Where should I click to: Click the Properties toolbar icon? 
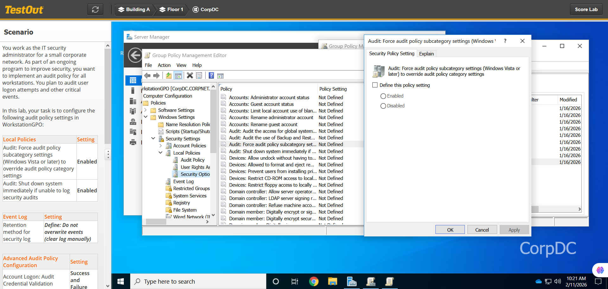click(199, 75)
